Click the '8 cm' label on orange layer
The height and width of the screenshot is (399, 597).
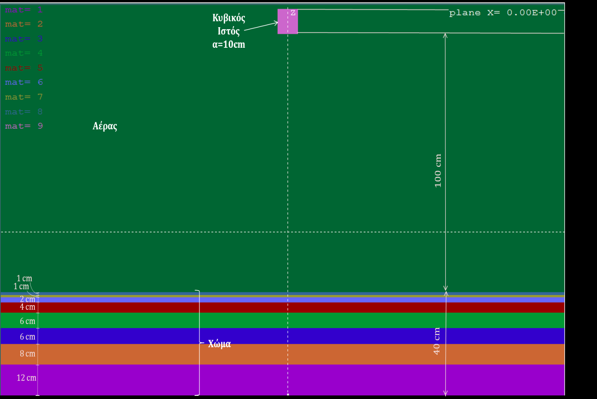(27, 354)
